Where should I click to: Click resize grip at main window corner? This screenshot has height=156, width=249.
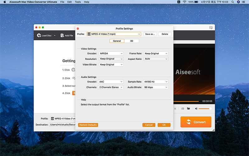(x=213, y=130)
